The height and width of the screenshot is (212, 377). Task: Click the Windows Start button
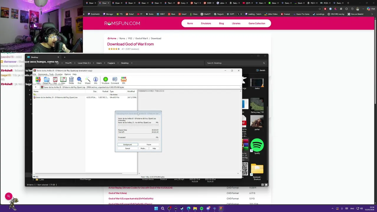tap(156, 208)
